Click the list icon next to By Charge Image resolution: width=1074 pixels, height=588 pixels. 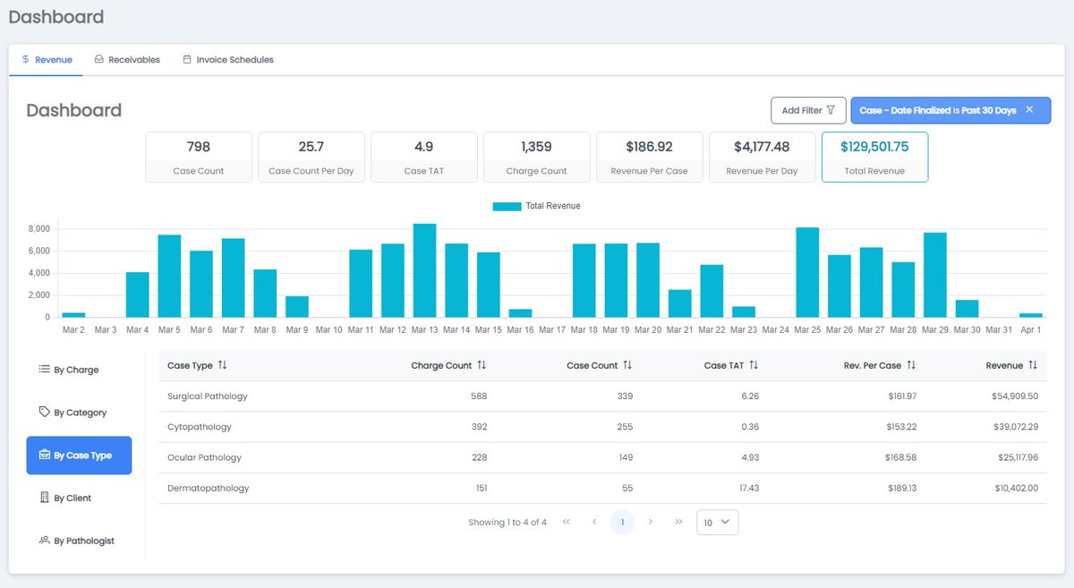point(44,370)
